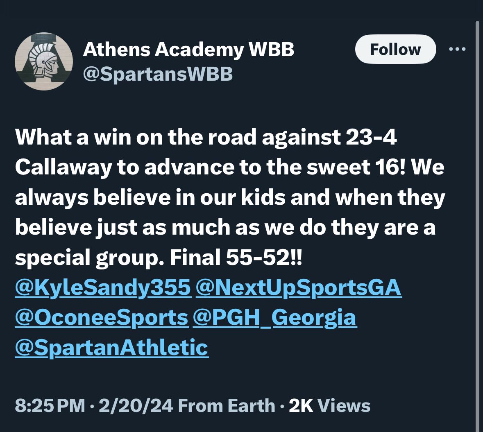
Task: Open the @SpartanAthletic mention link
Action: [x=111, y=347]
